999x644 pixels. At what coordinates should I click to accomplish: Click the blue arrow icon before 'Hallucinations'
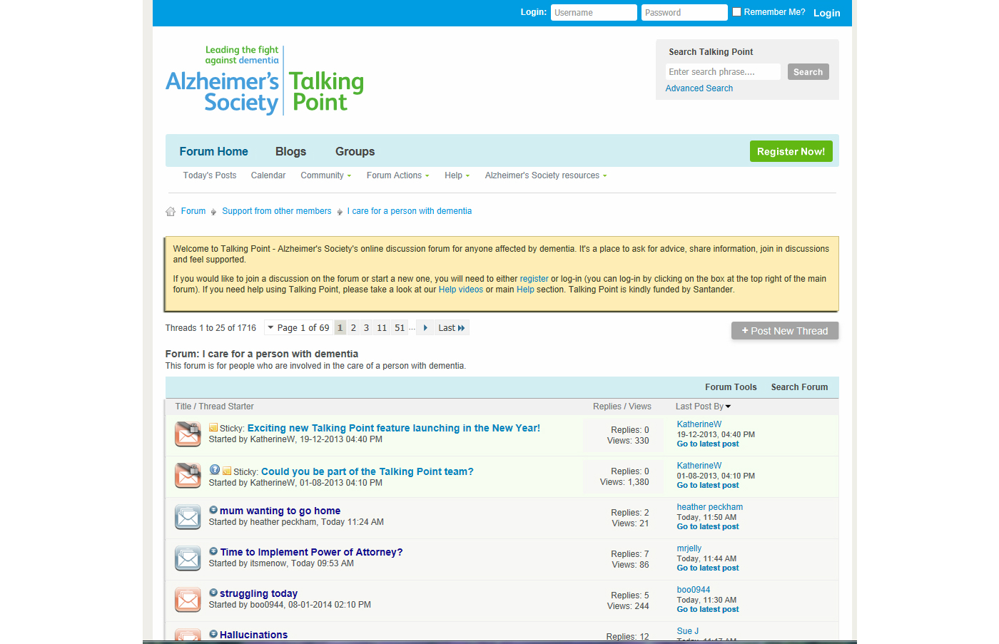(x=213, y=634)
